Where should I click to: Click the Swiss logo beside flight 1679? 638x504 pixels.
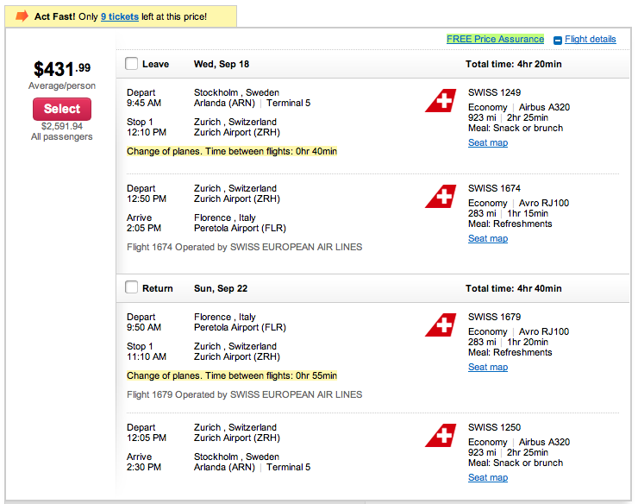441,325
